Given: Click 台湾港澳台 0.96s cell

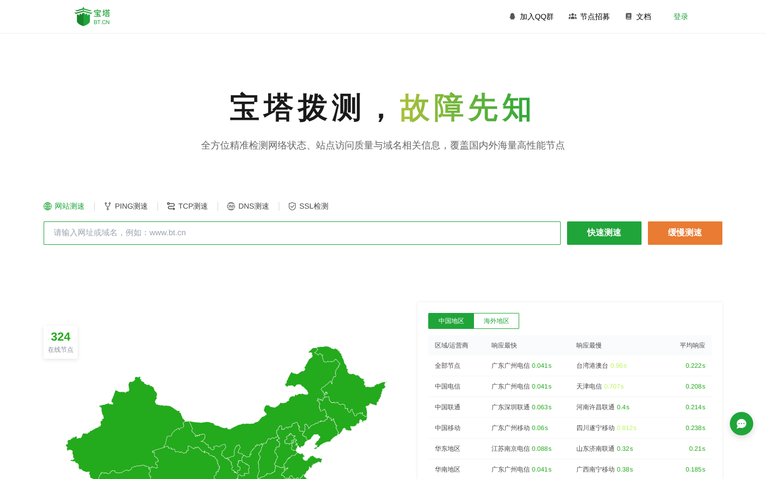Looking at the screenshot, I should point(602,366).
